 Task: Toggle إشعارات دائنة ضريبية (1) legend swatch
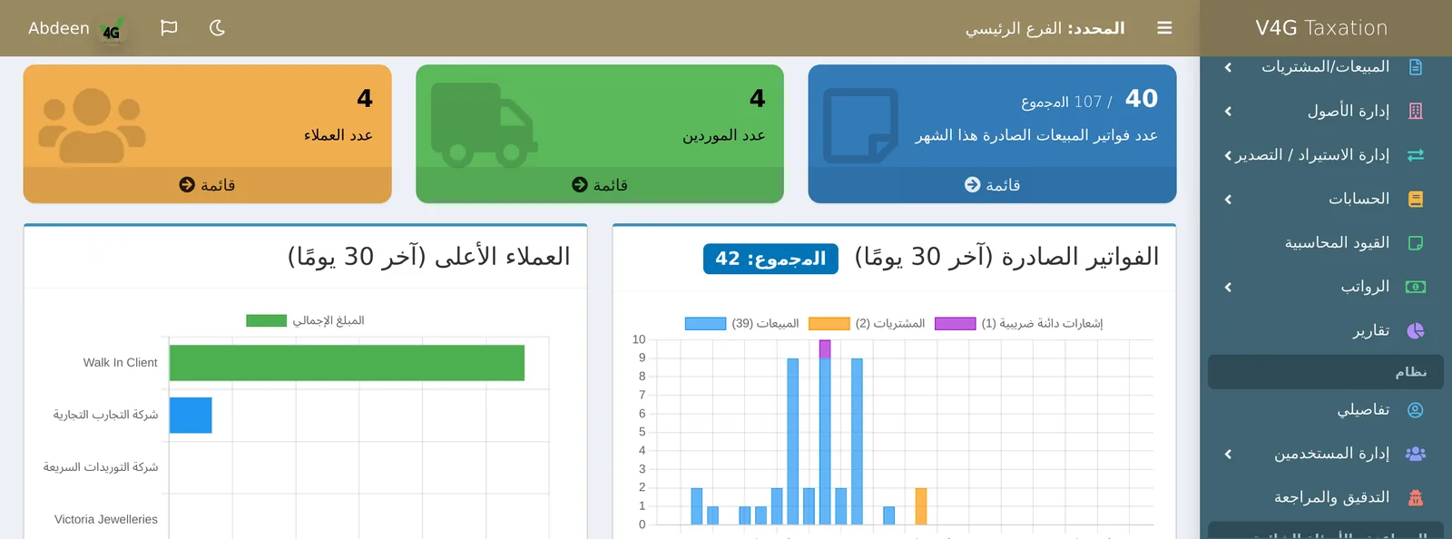pos(955,324)
